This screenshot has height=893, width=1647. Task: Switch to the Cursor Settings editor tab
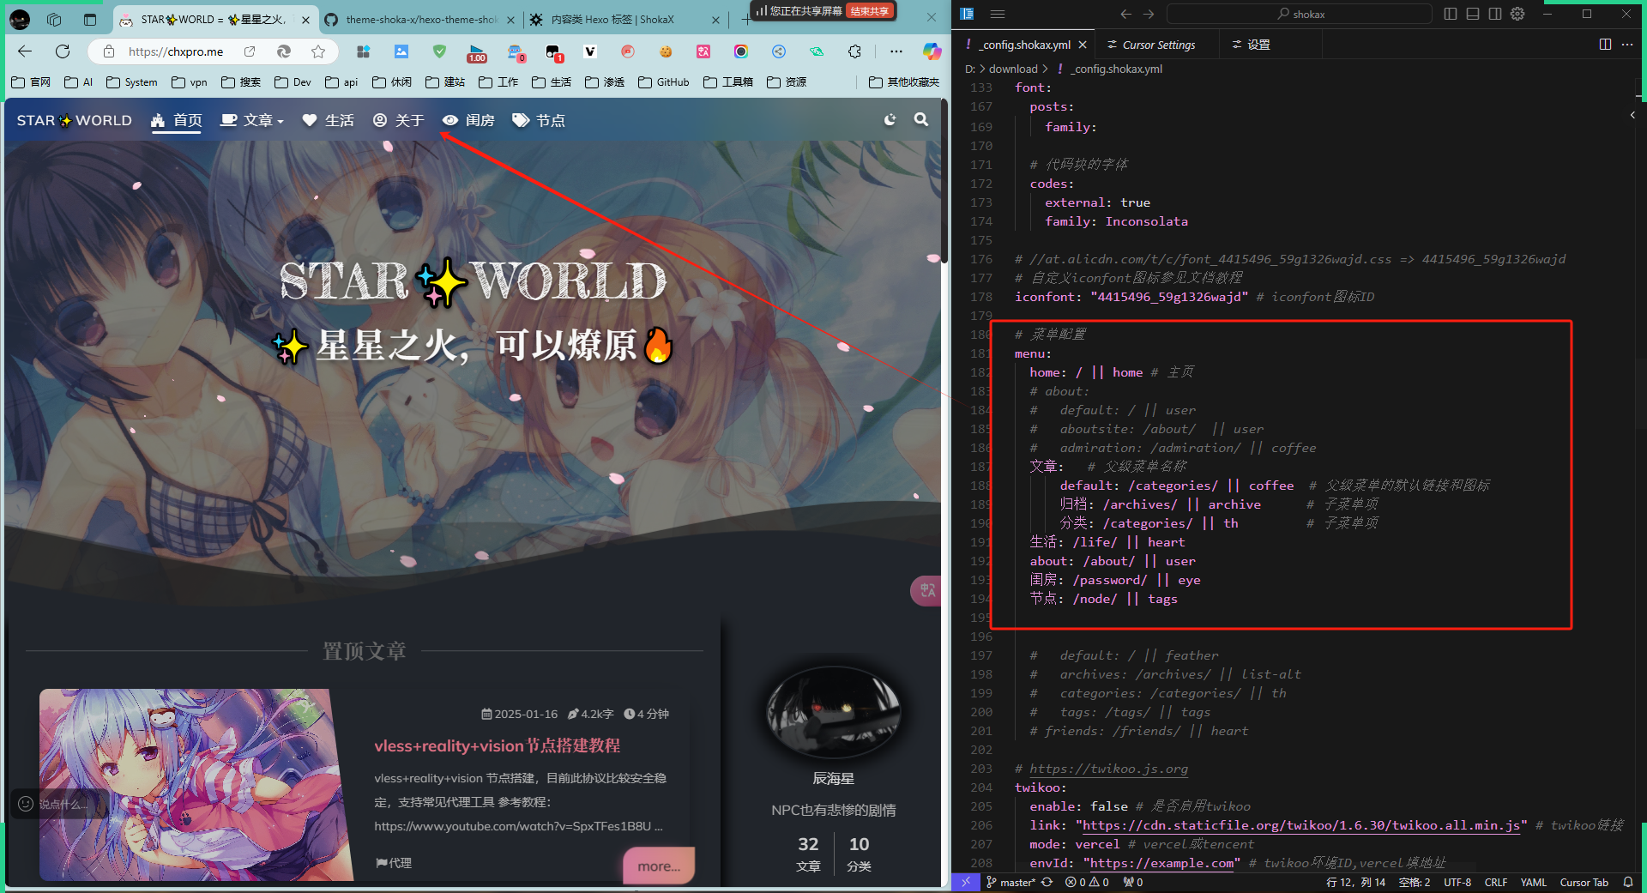[1156, 45]
